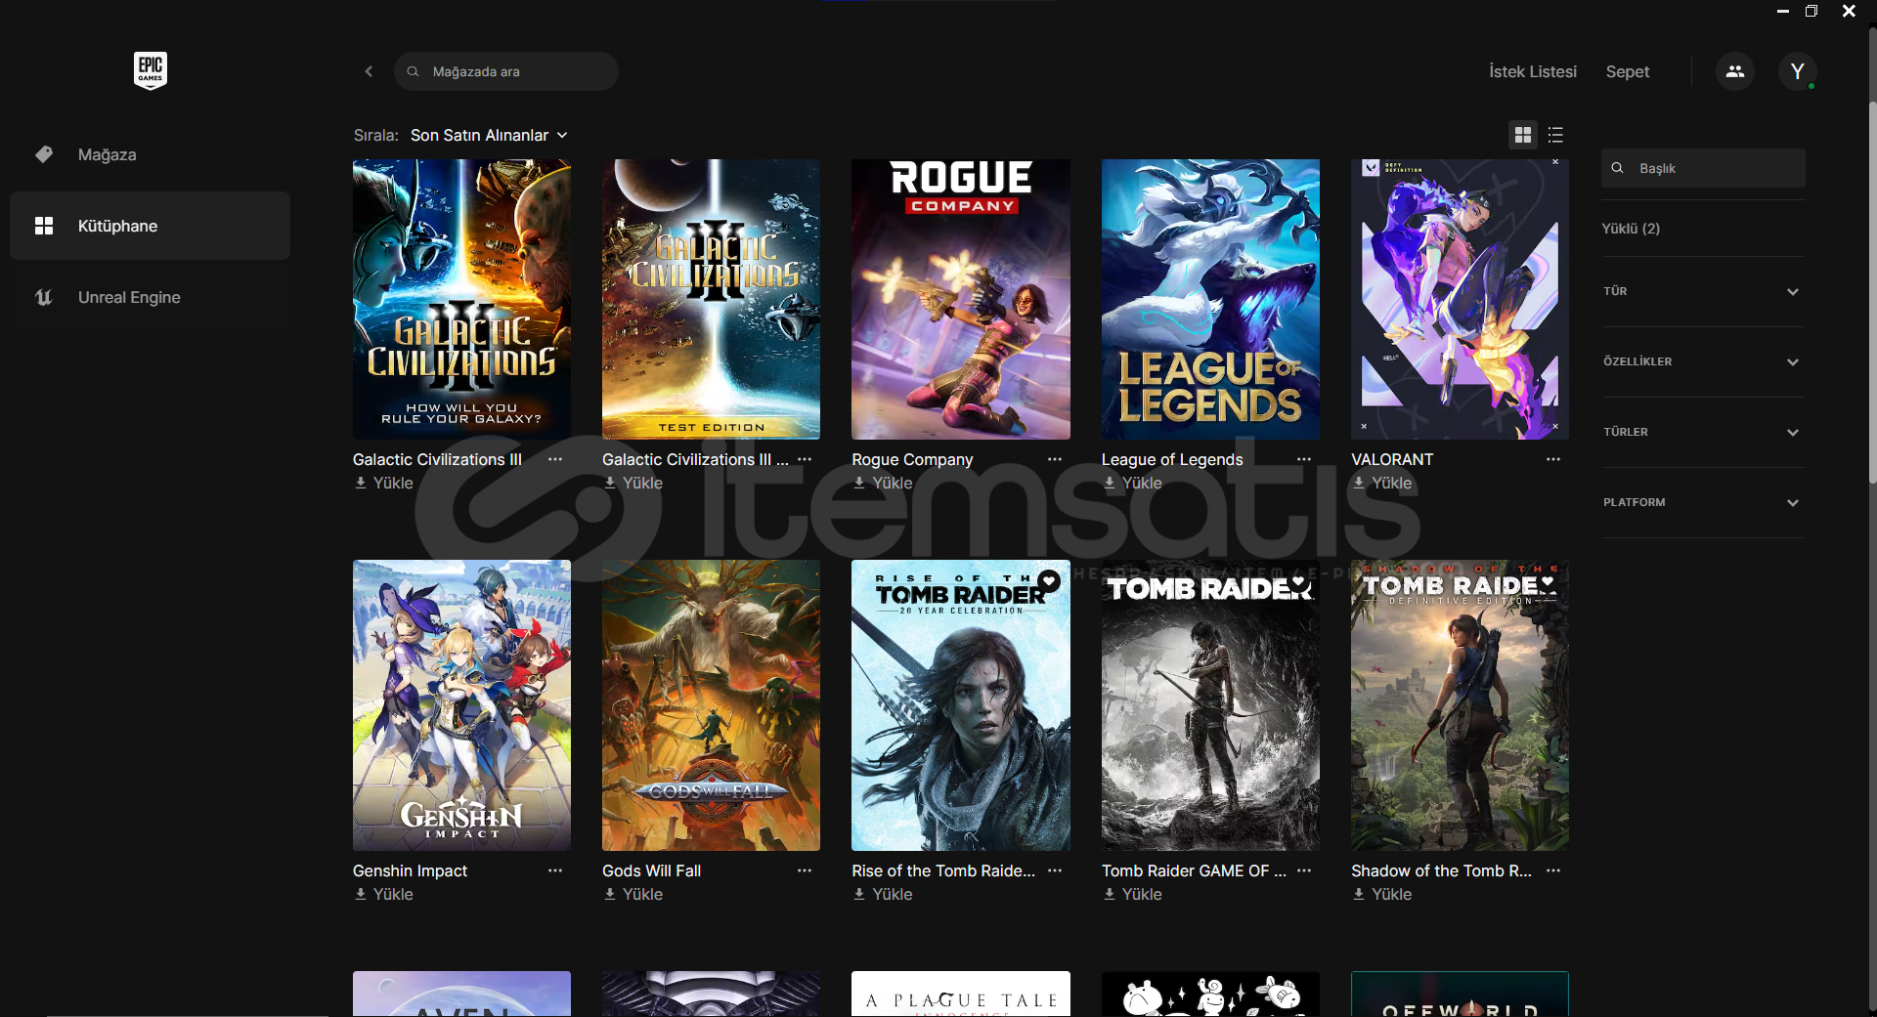Open more options for Gods Will Fall
This screenshot has height=1017, width=1877.
coord(805,870)
